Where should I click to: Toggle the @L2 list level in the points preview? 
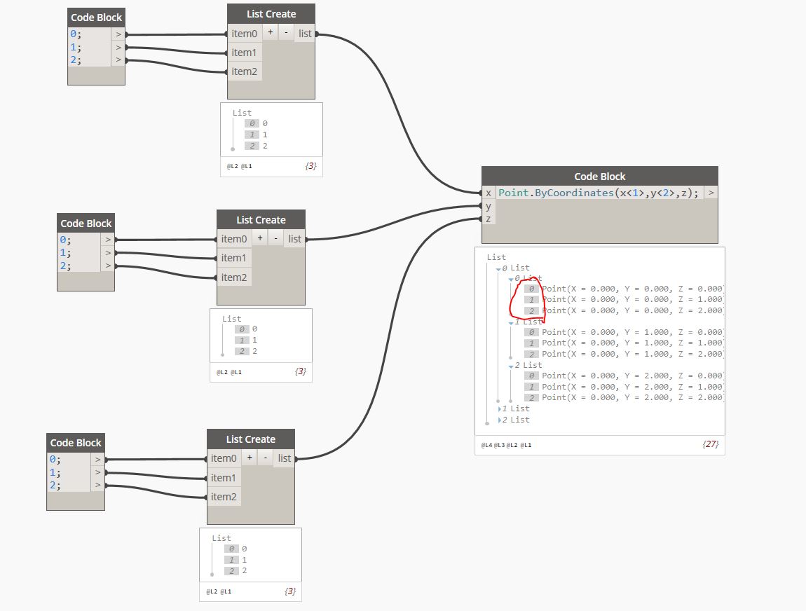(x=512, y=445)
